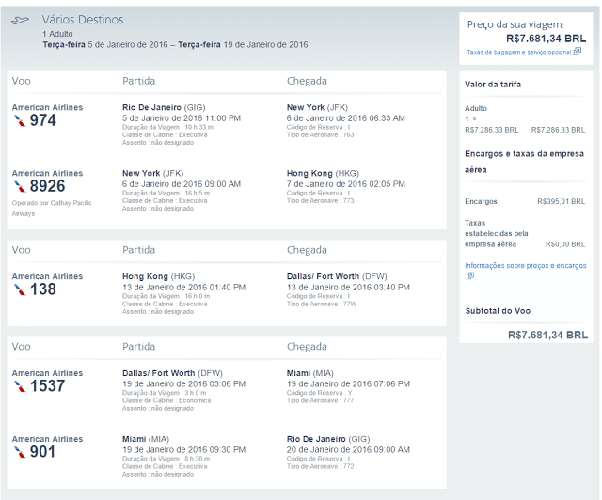The width and height of the screenshot is (602, 500).
Task: Click Hong Kong (HKG) arrival airport
Action: [323, 174]
